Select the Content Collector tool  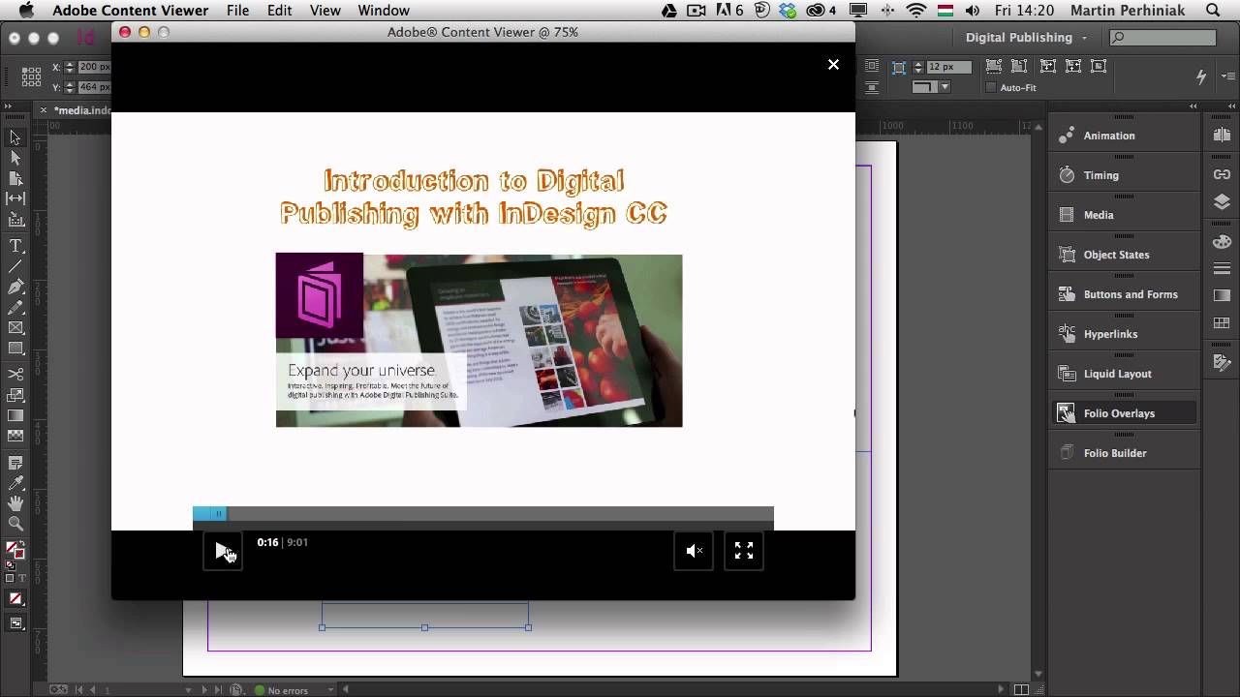(x=15, y=220)
